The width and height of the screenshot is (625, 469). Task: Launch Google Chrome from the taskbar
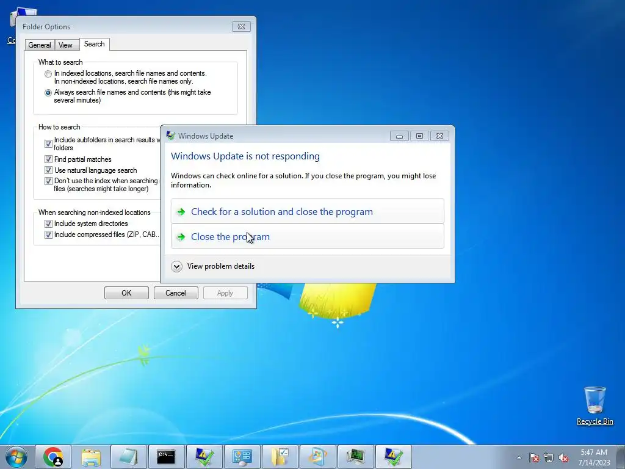pos(53,457)
